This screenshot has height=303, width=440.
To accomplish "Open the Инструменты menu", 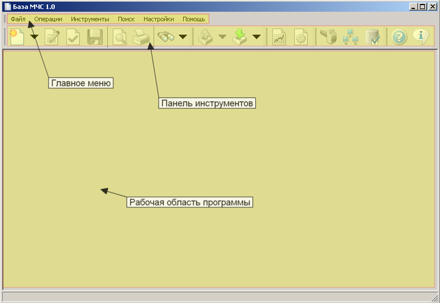I will click(x=90, y=19).
